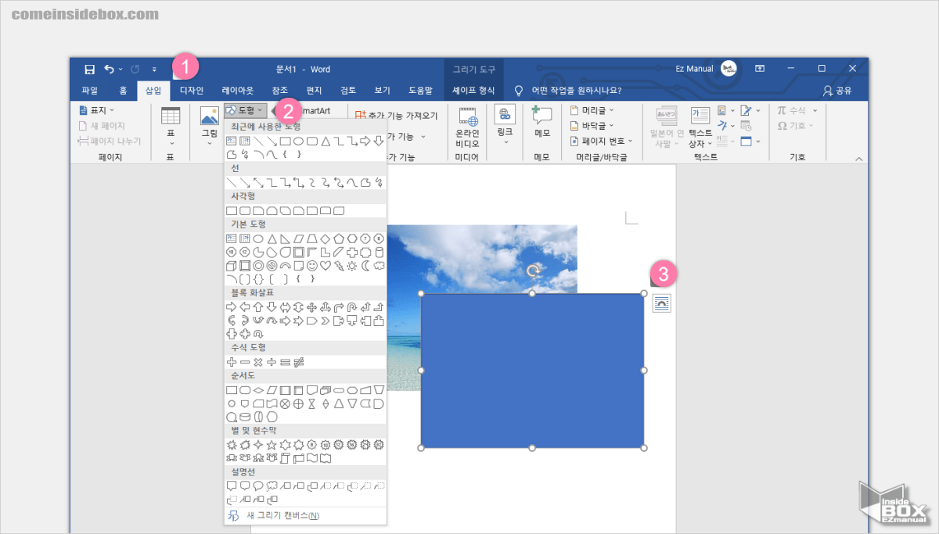Expand the 도형 shapes dropdown
This screenshot has width=939, height=534.
click(x=246, y=110)
